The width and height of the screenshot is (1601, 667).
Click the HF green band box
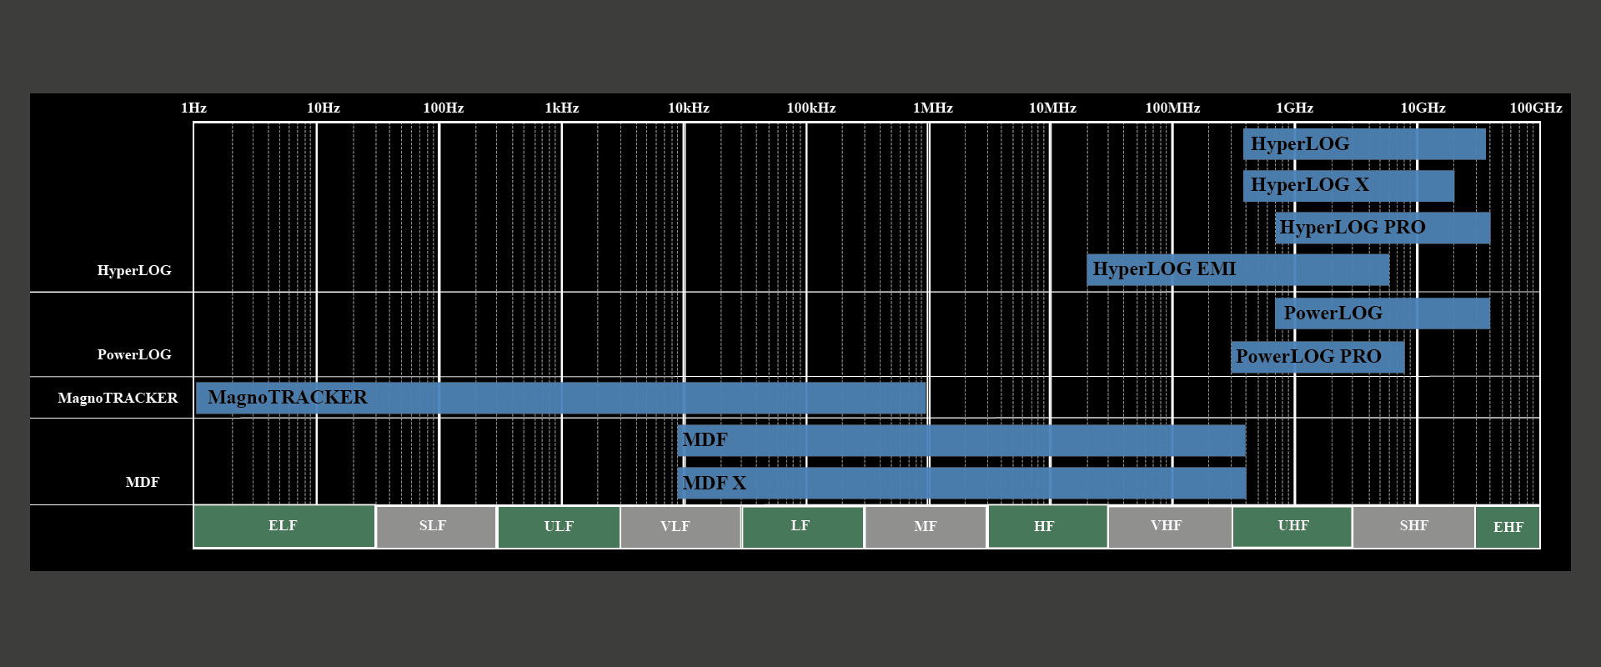point(1046,527)
